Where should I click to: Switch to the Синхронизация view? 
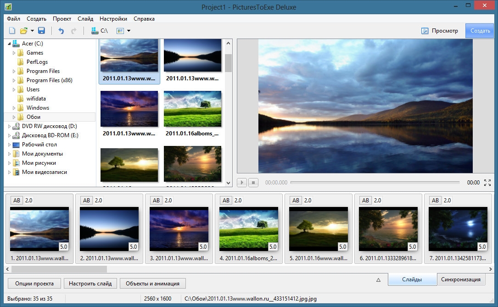(460, 279)
